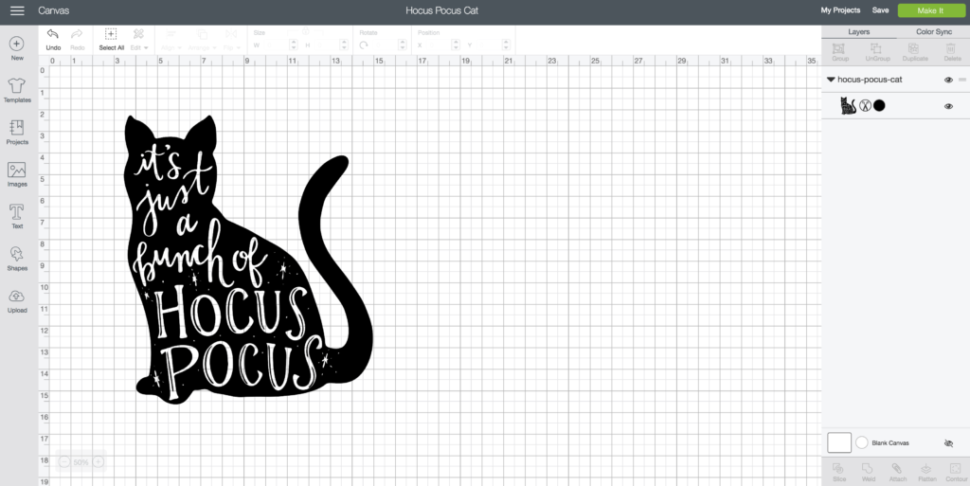
Task: Toggle visibility of the cat image layer
Action: 948,106
